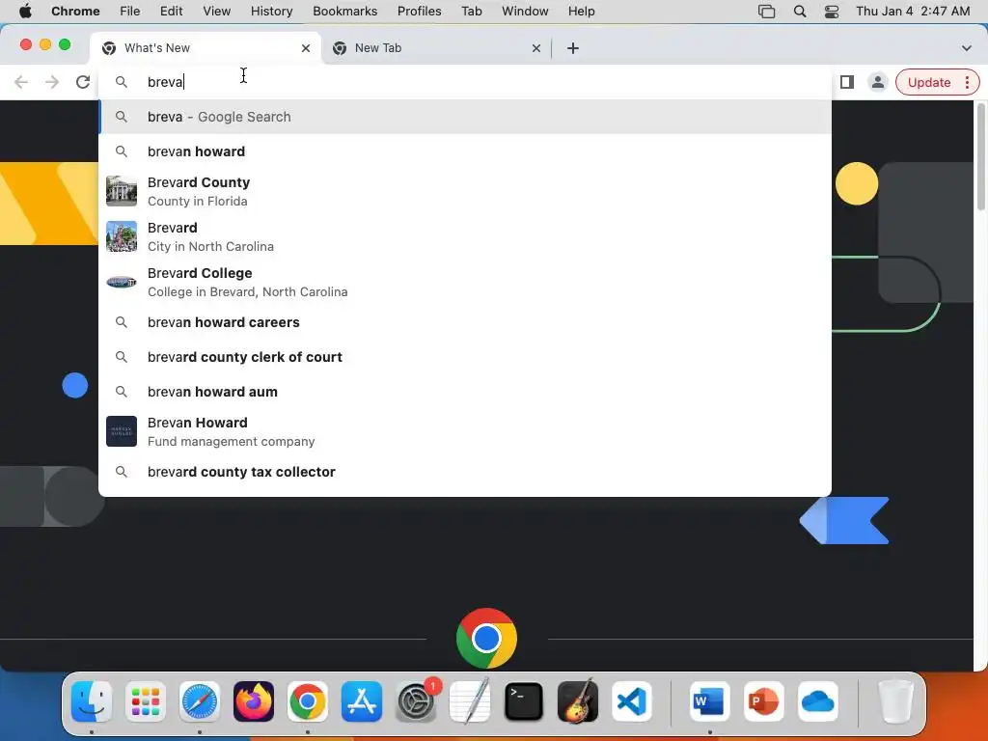Open the side panel toggle icon
This screenshot has height=741, width=988.
(847, 82)
